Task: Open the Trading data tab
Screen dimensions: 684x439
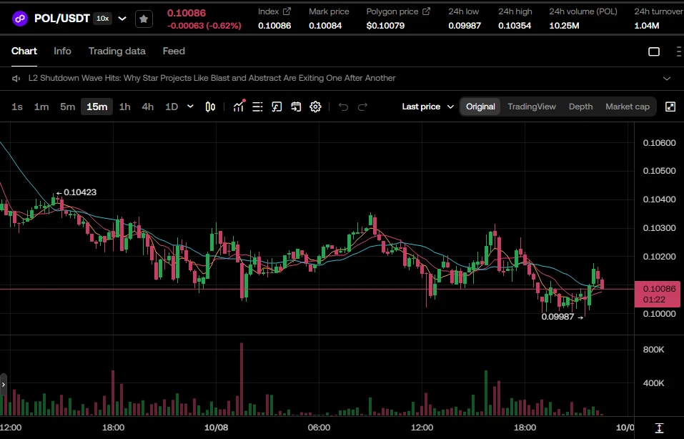Action: [x=117, y=51]
